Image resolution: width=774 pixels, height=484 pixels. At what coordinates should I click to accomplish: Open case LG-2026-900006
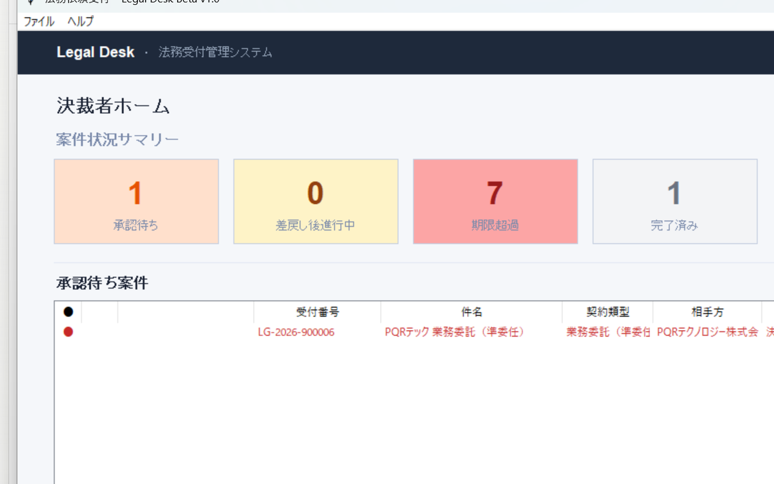click(x=296, y=332)
